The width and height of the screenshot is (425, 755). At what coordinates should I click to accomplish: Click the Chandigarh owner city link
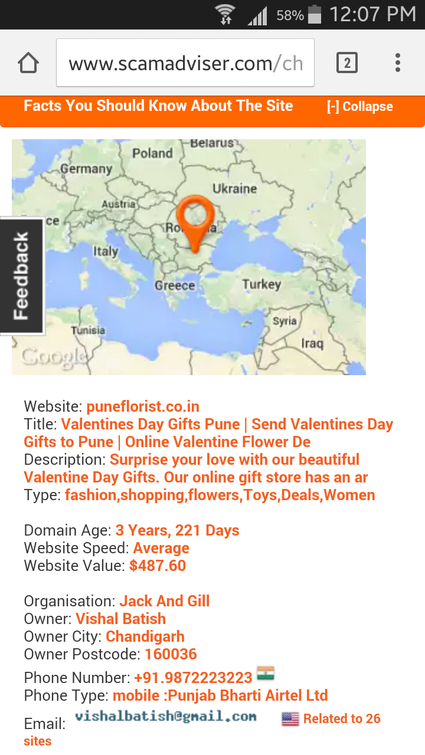click(145, 636)
